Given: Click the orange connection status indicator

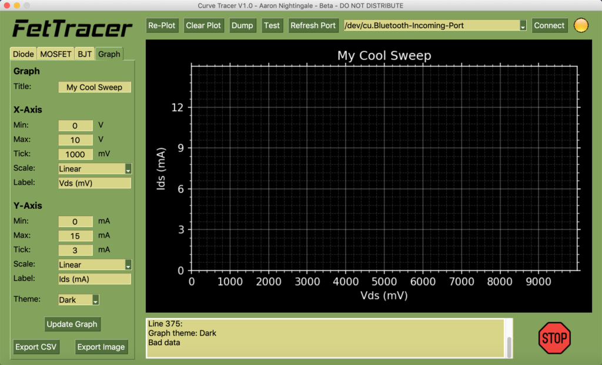Looking at the screenshot, I should click(x=581, y=25).
